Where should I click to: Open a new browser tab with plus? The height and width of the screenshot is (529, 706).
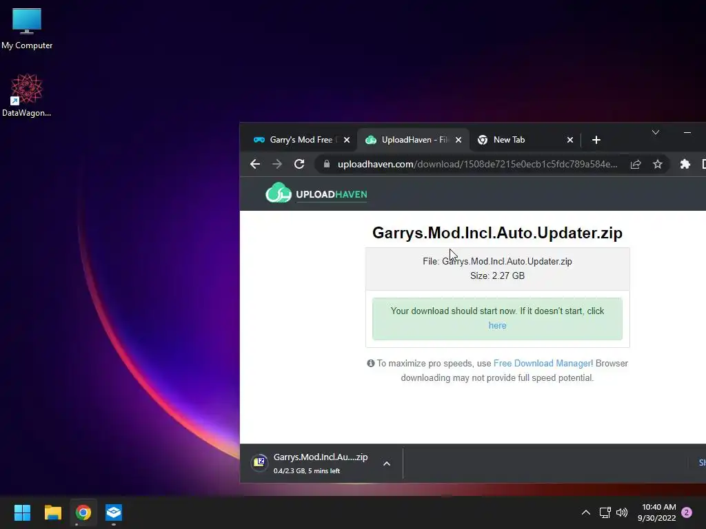point(596,140)
